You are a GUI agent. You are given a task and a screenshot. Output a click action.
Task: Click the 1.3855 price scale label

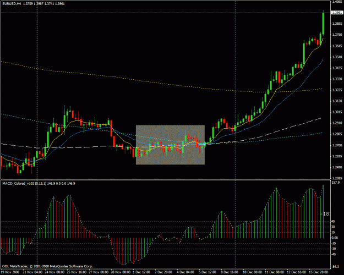[336, 24]
